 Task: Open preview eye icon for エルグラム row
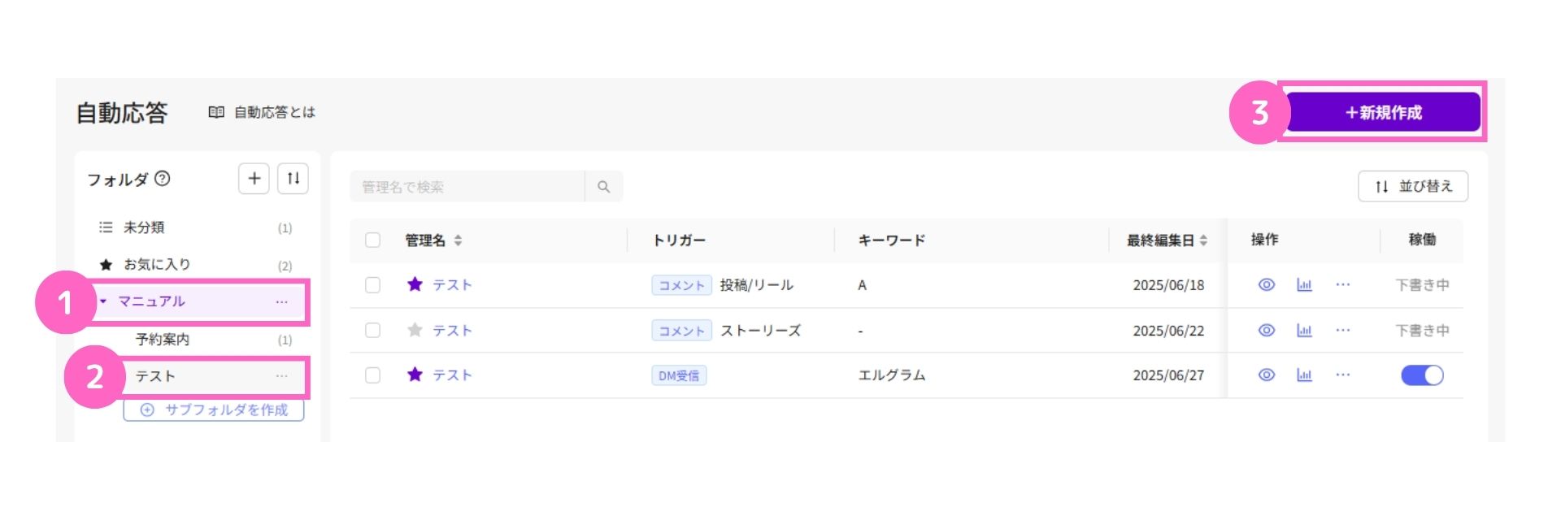tap(1266, 375)
